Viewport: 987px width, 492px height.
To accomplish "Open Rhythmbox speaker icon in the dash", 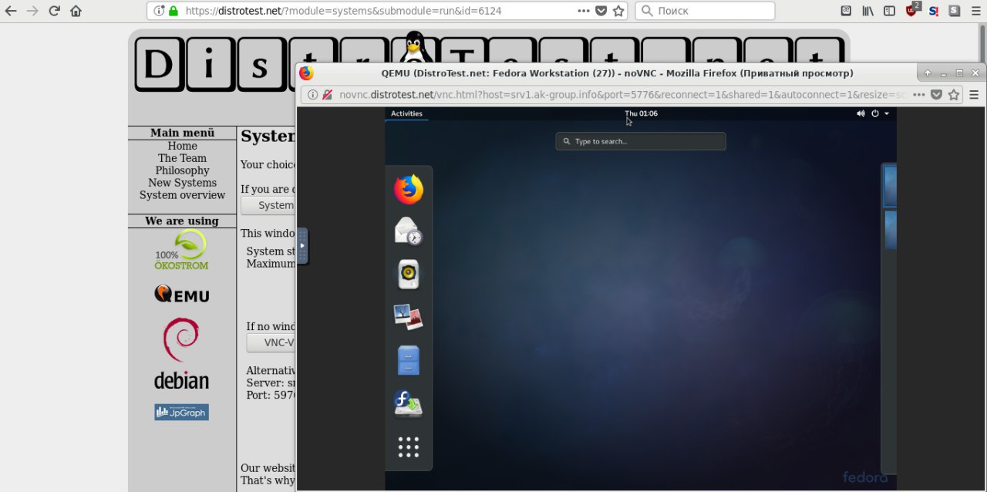I will [x=409, y=274].
